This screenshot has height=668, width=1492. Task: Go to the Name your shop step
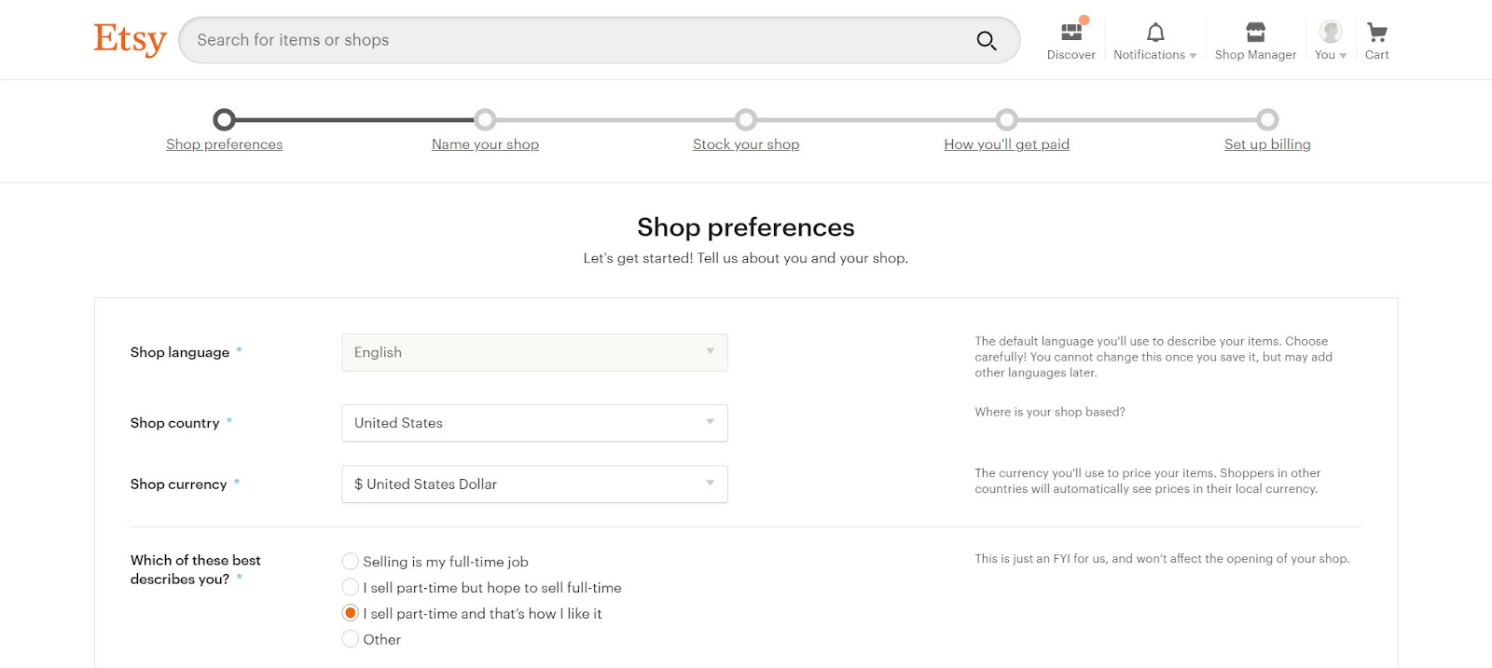point(485,144)
